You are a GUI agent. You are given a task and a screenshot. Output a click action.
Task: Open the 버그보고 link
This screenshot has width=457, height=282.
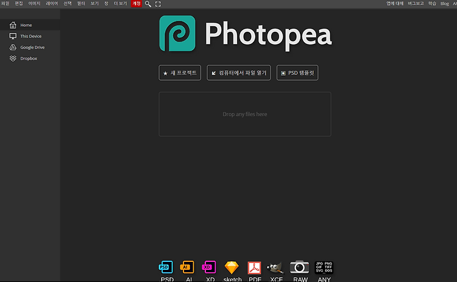coord(416,4)
